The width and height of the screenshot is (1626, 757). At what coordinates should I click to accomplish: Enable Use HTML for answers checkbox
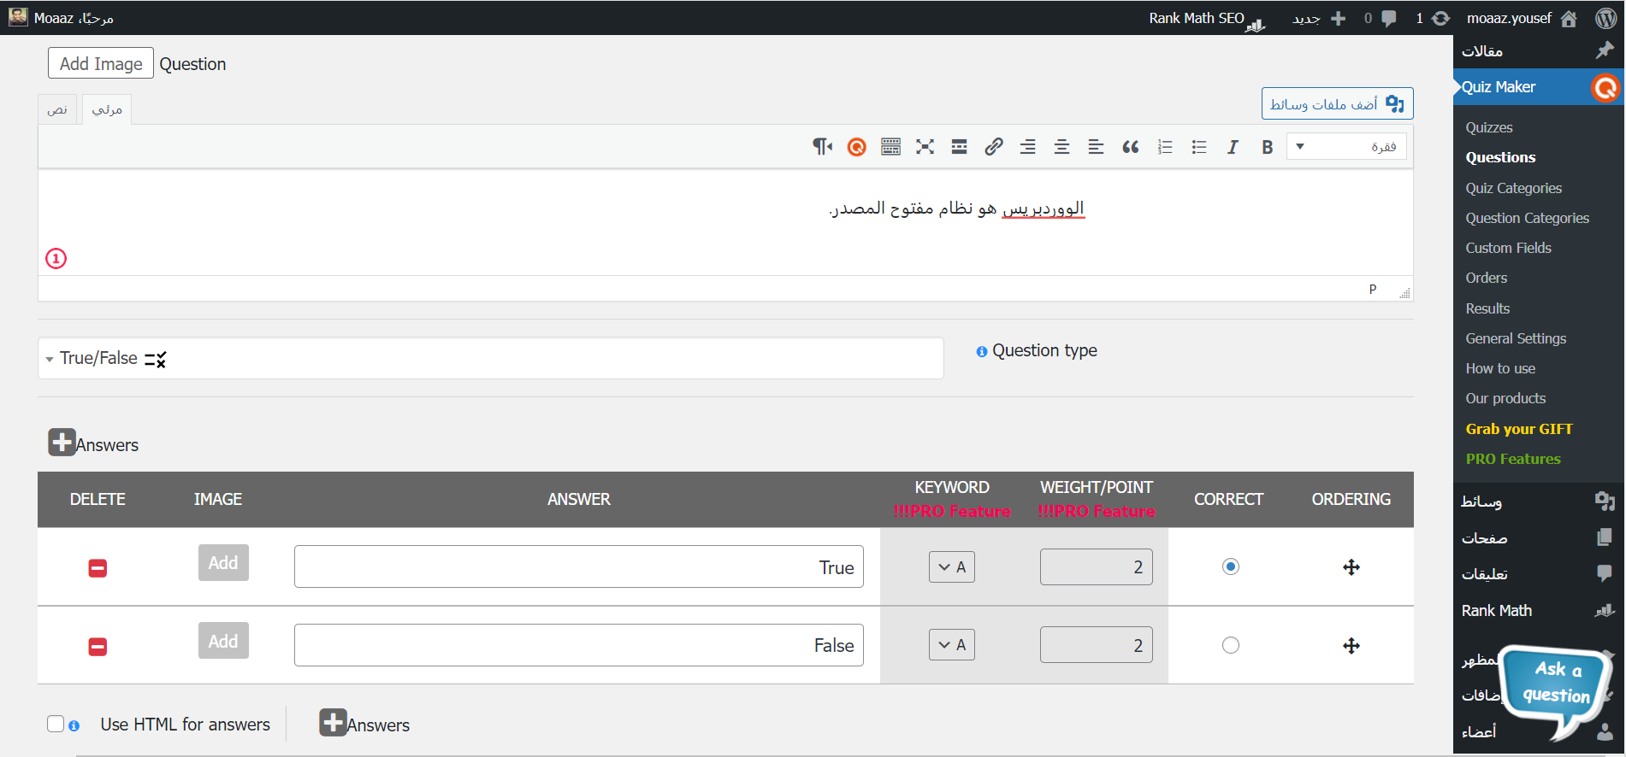coord(56,724)
